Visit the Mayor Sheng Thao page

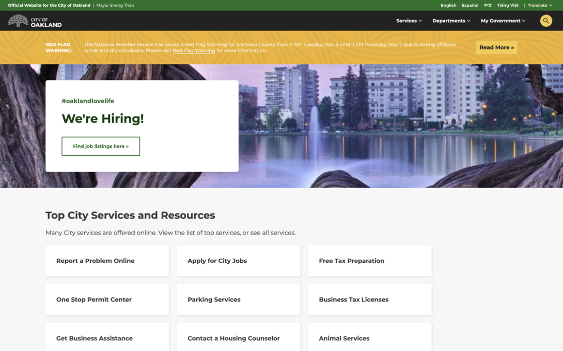(115, 5)
